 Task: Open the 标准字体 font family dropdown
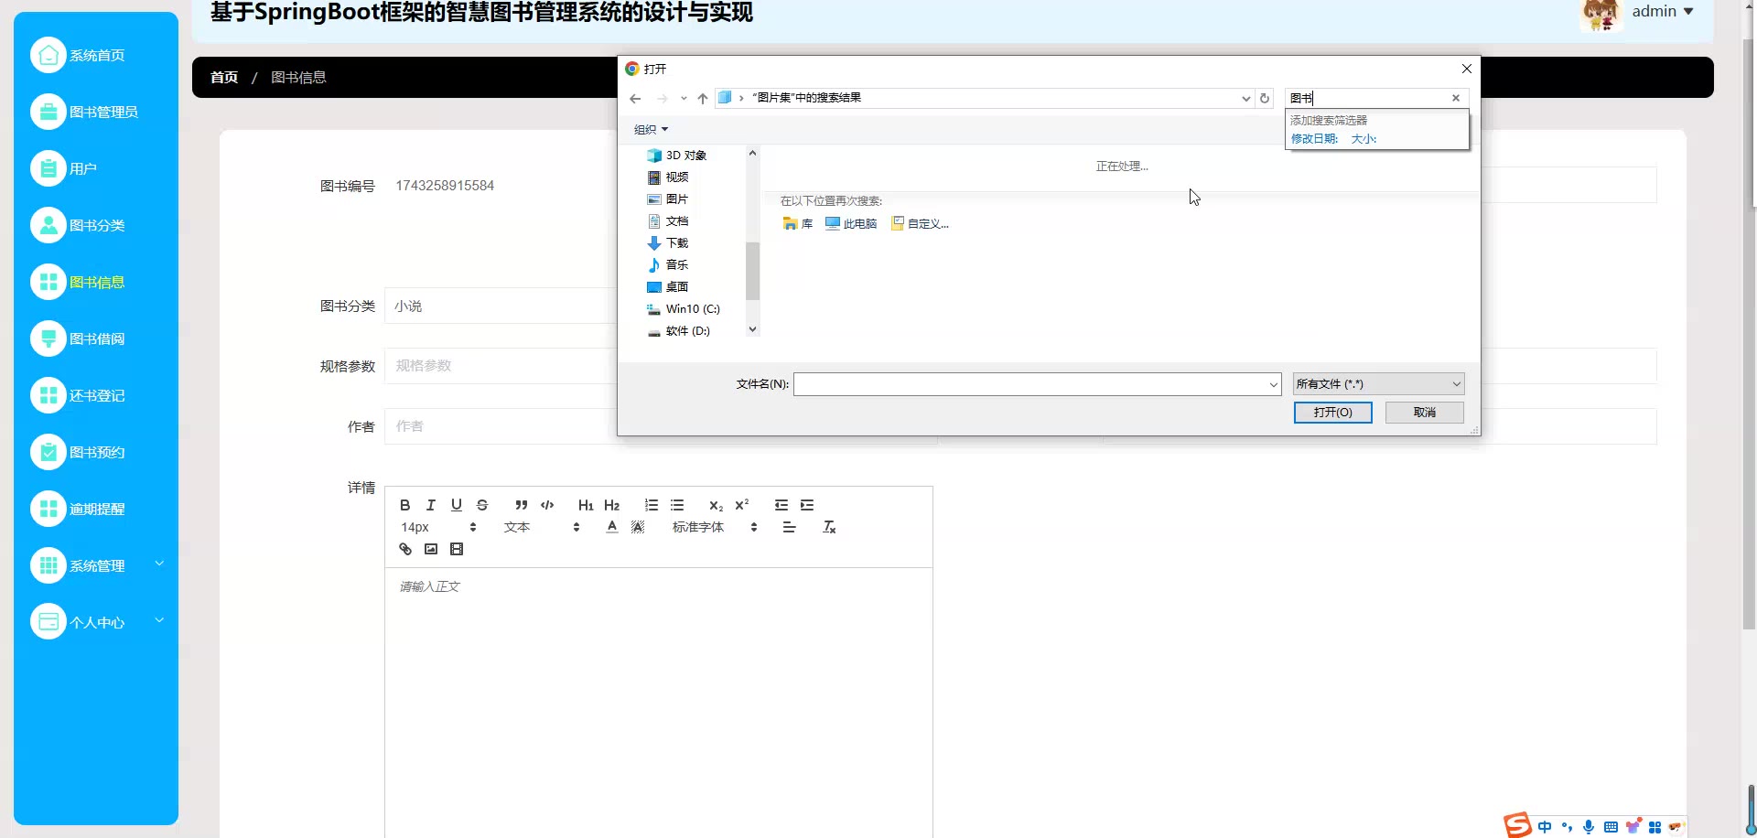click(x=715, y=527)
